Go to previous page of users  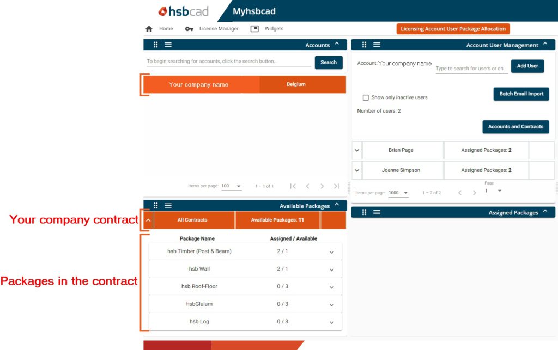click(460, 193)
